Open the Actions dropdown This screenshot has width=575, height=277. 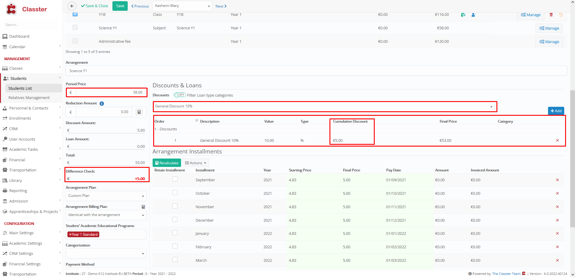pos(195,163)
